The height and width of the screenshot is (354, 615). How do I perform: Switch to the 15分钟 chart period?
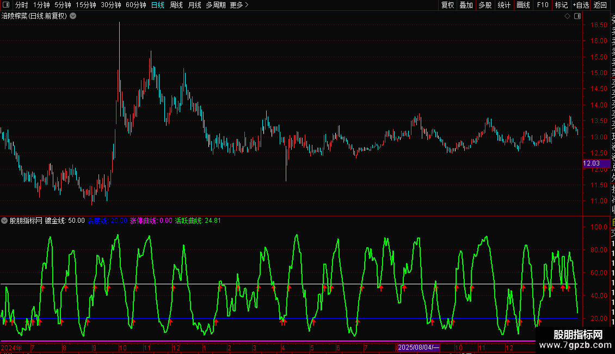coord(86,5)
